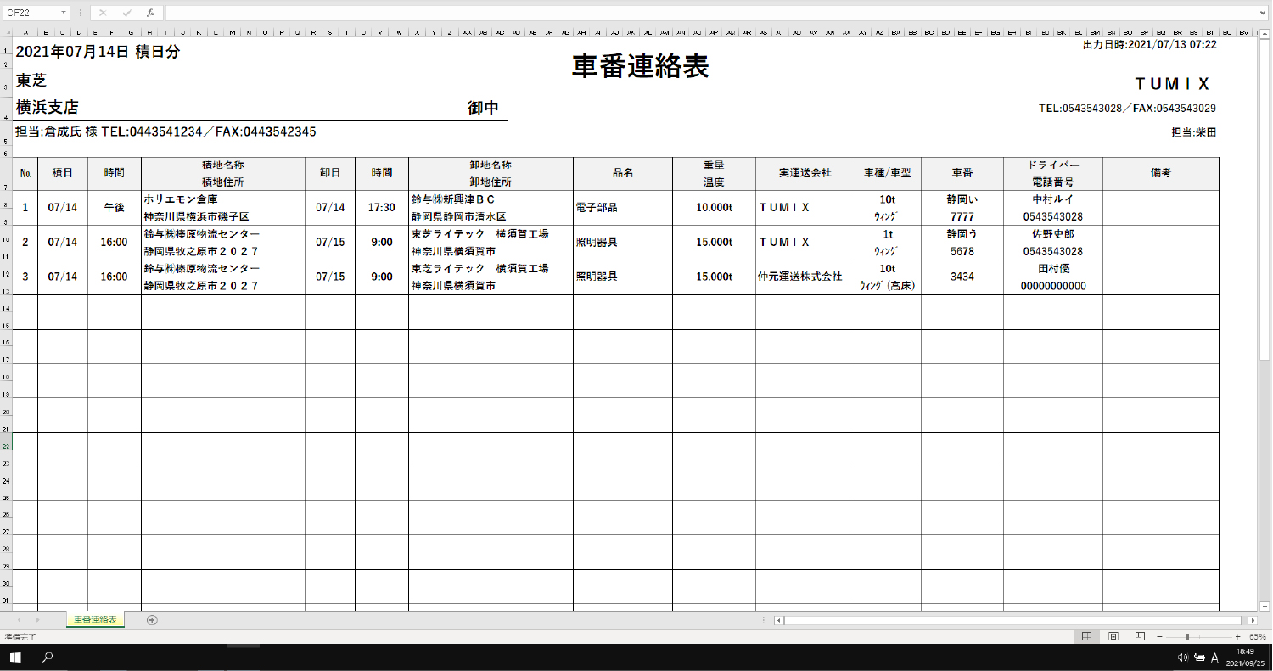The width and height of the screenshot is (1273, 671).
Task: Click the zoom slider handle
Action: [x=1186, y=636]
